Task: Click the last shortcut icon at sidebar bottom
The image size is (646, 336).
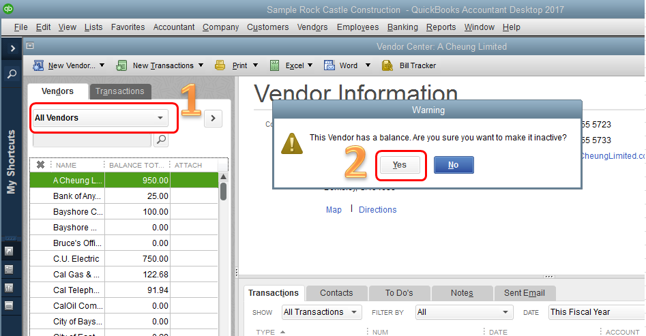Action: point(9,305)
